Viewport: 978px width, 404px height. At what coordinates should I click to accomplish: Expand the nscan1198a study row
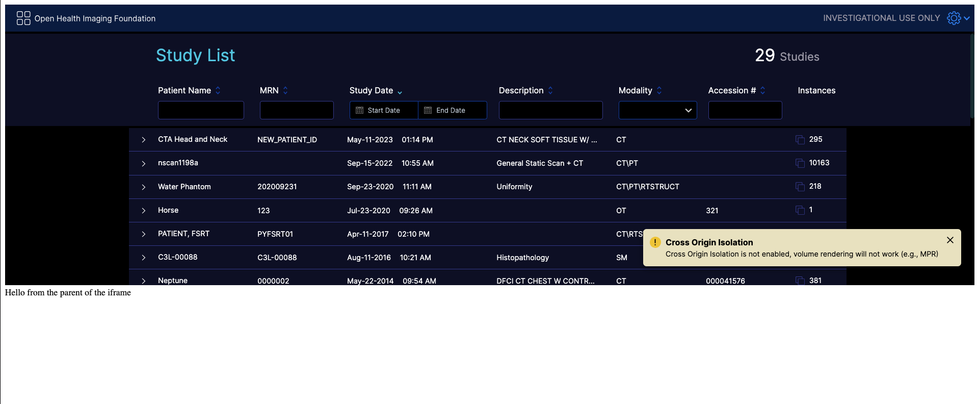[144, 164]
